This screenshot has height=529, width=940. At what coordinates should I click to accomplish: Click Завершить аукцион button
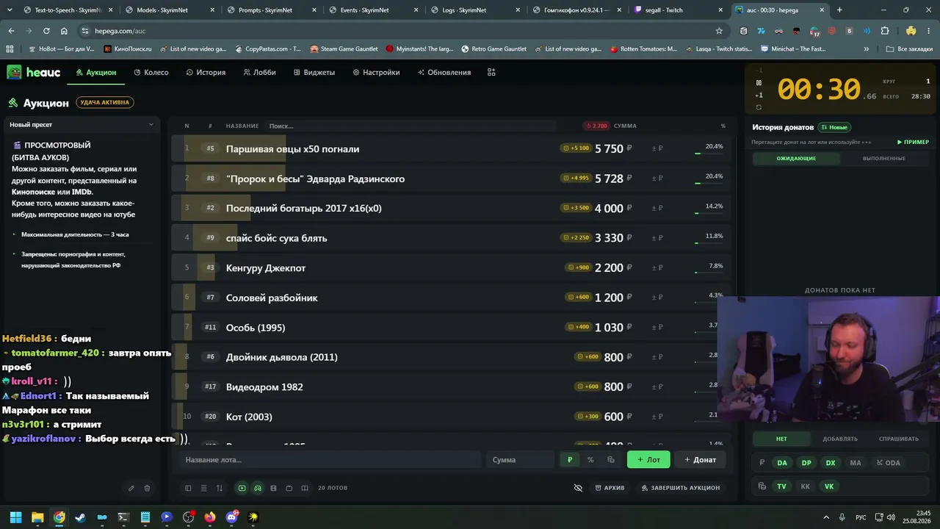681,488
